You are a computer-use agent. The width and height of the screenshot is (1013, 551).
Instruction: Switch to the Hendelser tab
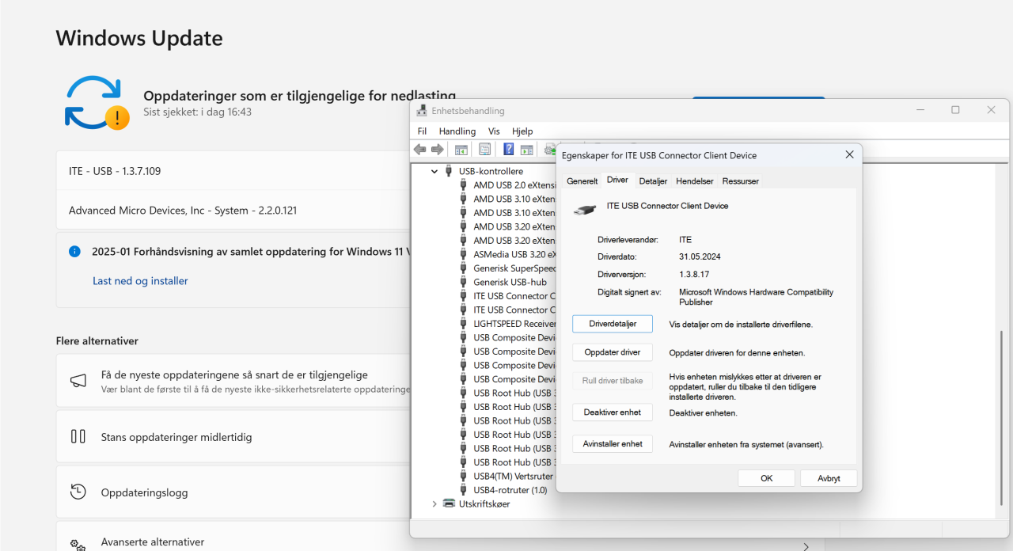(694, 181)
